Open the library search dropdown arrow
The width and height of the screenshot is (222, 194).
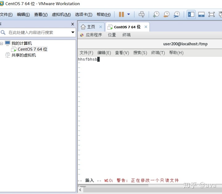click(x=73, y=32)
